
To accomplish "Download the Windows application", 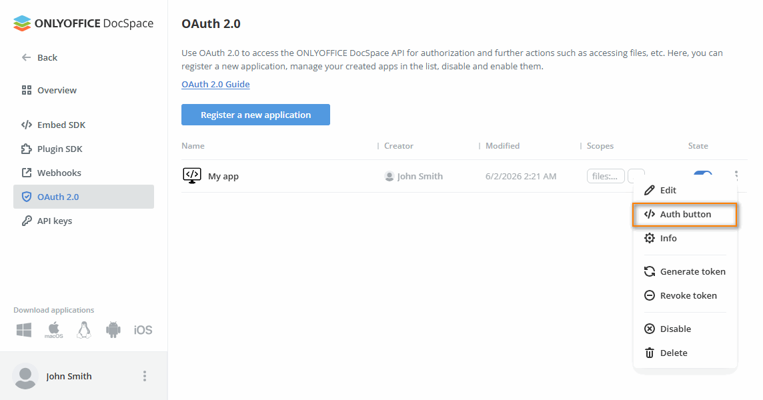I will click(24, 330).
